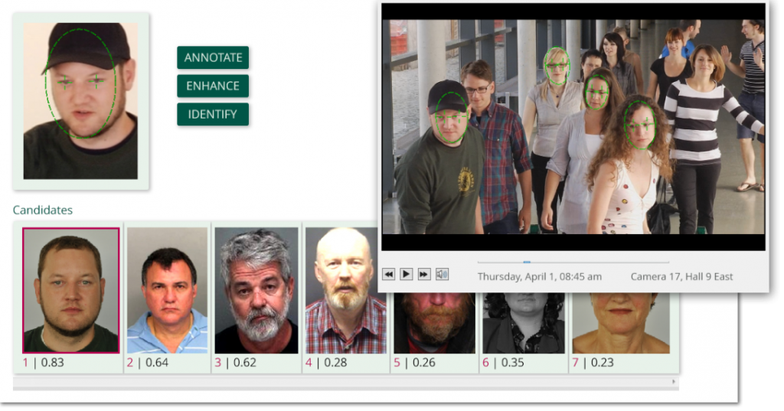Select candidate 7 thumbnail scored 0.23

click(x=621, y=323)
